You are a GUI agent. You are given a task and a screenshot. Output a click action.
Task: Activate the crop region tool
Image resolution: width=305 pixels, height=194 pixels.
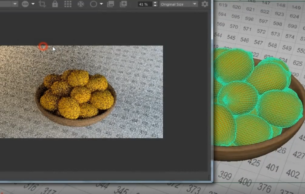[42, 4]
